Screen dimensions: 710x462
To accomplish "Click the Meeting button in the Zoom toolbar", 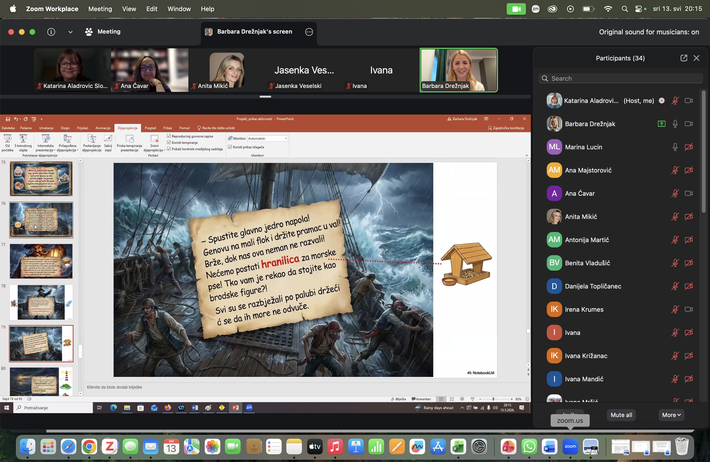I will pyautogui.click(x=103, y=32).
